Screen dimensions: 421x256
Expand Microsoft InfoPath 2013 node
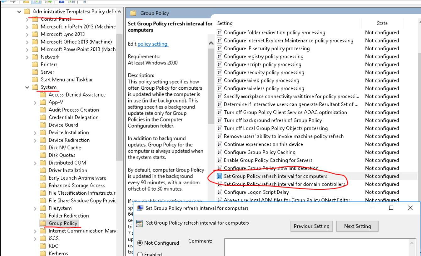[x=28, y=27]
